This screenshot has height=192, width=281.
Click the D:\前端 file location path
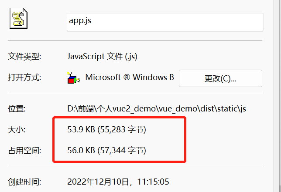157,109
